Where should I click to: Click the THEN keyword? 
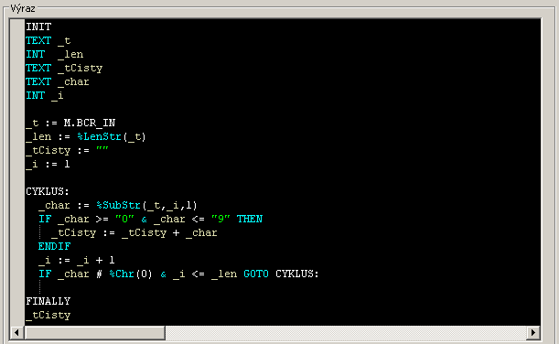pos(250,219)
